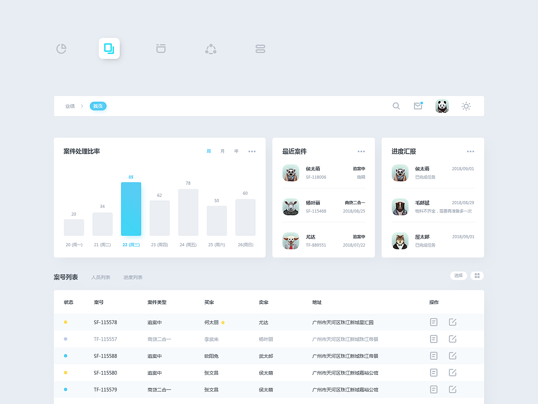View details icon for SF-115588
The height and width of the screenshot is (404, 538).
434,356
